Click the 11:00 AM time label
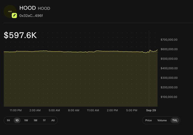The width and height of the screenshot is (193, 135). tap(93, 110)
